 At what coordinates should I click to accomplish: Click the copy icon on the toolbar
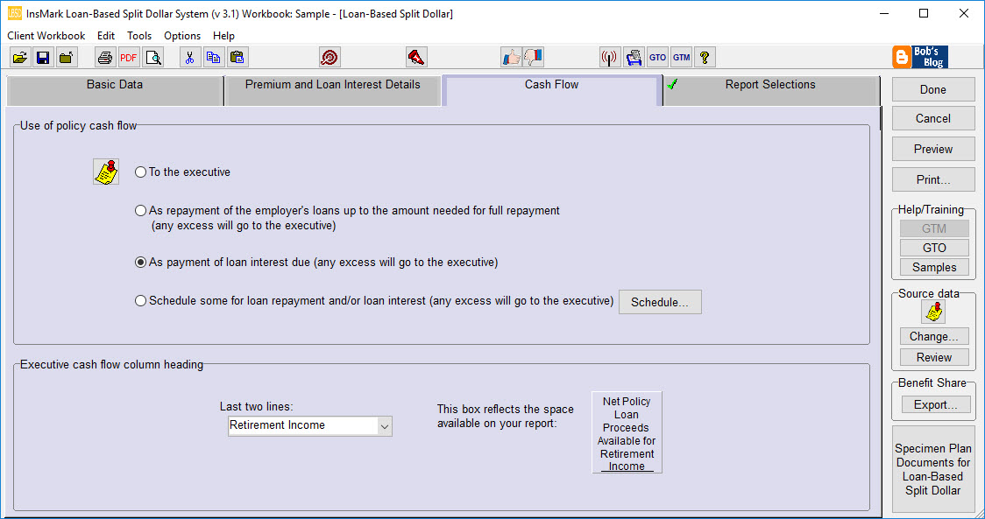(212, 57)
